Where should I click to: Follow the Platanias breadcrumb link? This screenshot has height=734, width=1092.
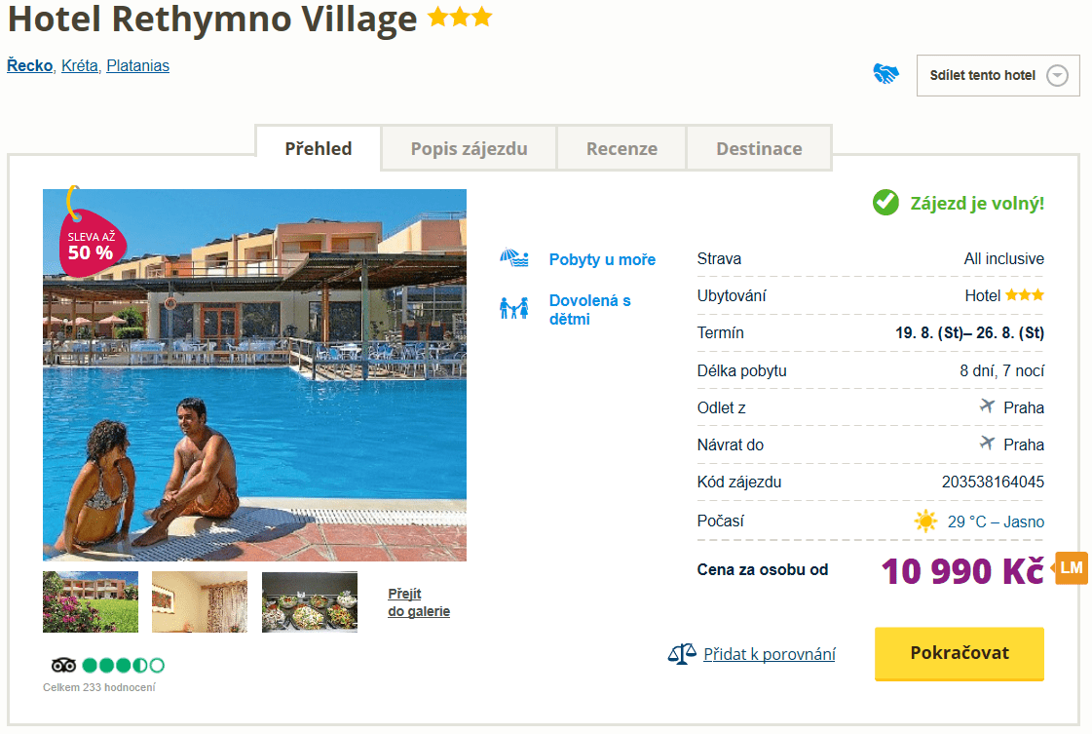[x=137, y=66]
